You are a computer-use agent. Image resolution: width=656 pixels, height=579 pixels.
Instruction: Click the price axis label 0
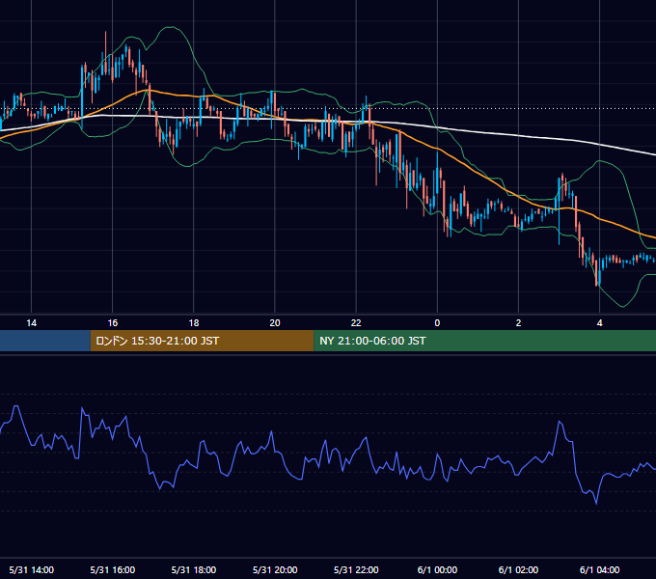(437, 323)
